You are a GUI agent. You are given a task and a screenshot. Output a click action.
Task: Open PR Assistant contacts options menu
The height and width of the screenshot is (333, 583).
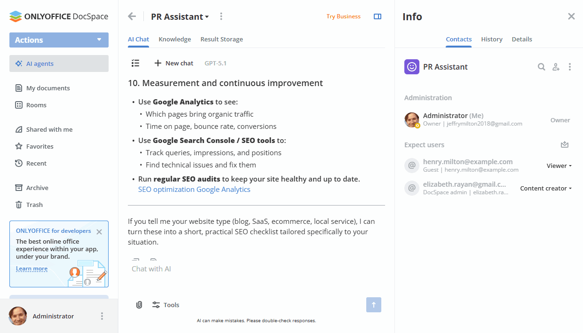pyautogui.click(x=570, y=67)
